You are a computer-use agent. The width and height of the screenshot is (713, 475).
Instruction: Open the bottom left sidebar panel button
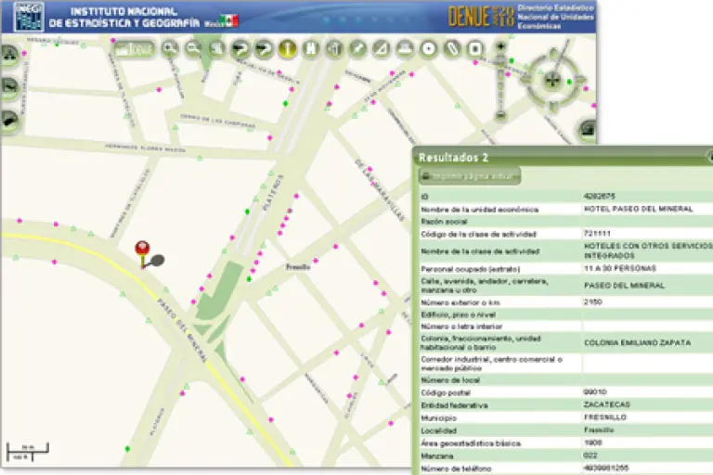click(x=8, y=121)
